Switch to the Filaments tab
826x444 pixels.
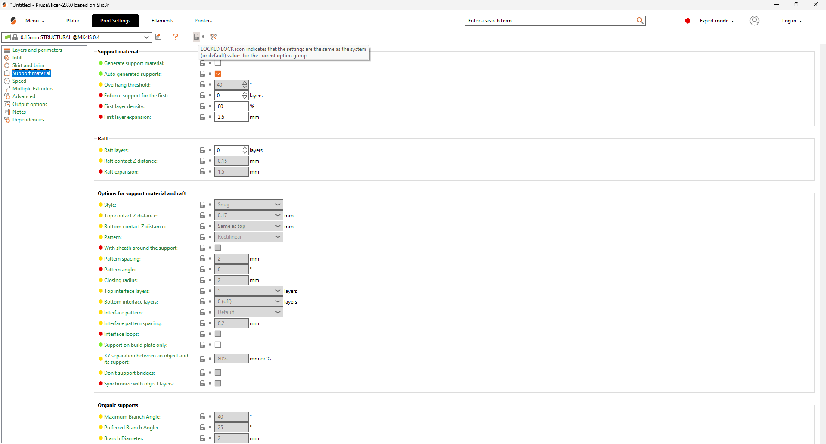pos(162,21)
